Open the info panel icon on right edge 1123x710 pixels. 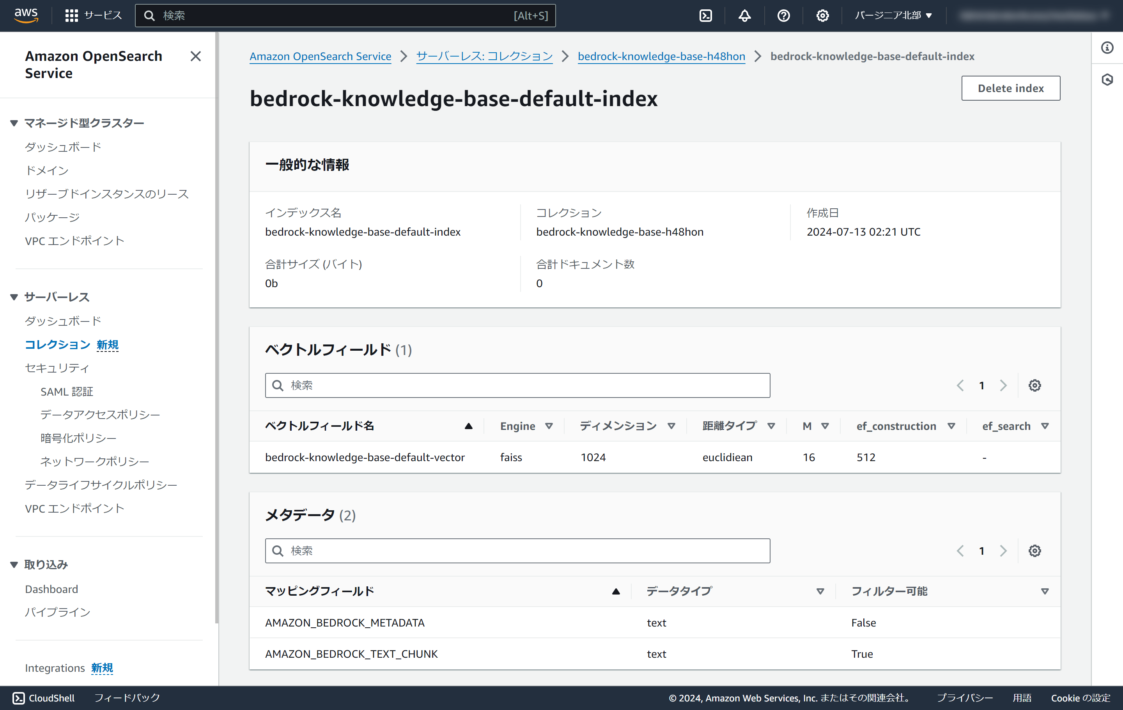(x=1107, y=48)
